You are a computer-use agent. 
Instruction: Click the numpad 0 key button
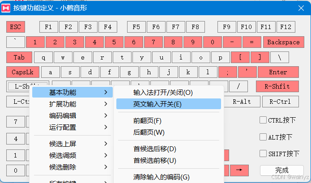coord(16,170)
